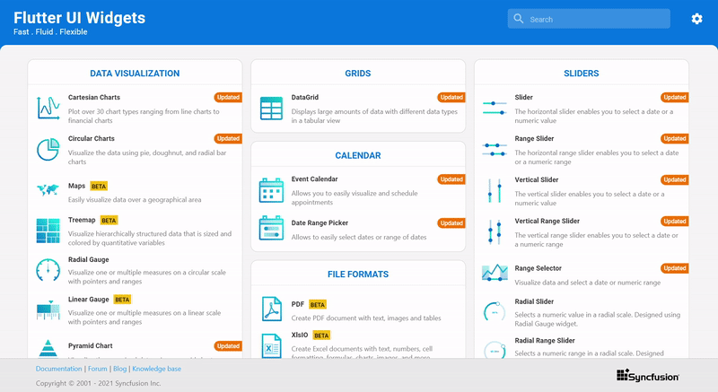Click the Date Range Picker icon
This screenshot has height=392, width=718.
pos(271,228)
